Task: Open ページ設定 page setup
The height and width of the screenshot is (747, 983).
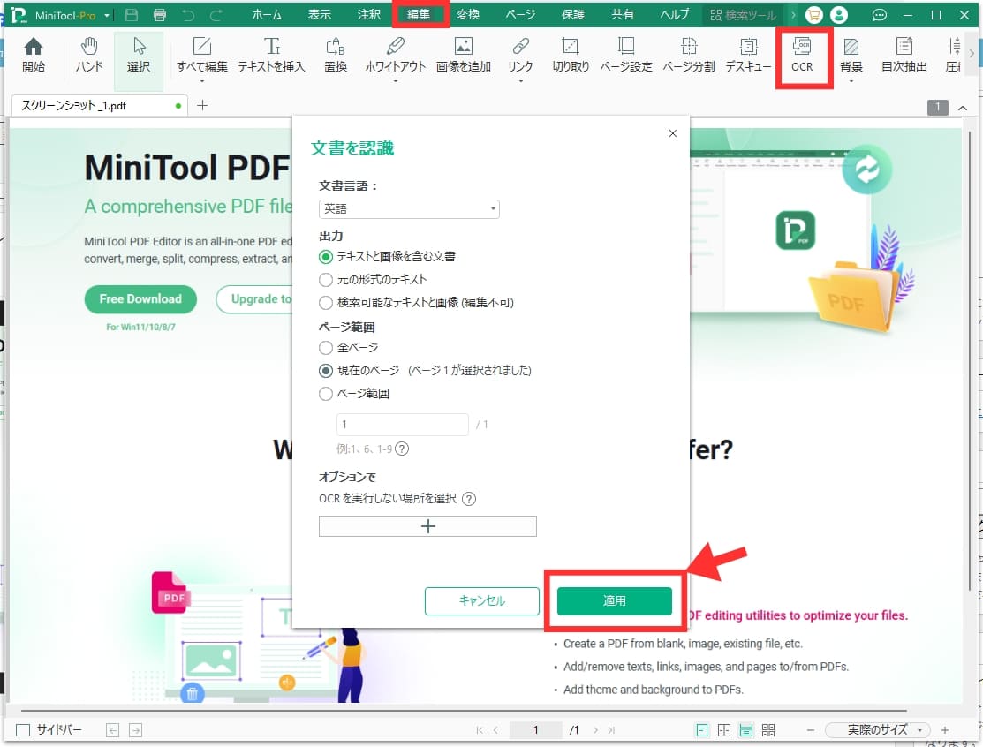Action: click(x=625, y=55)
